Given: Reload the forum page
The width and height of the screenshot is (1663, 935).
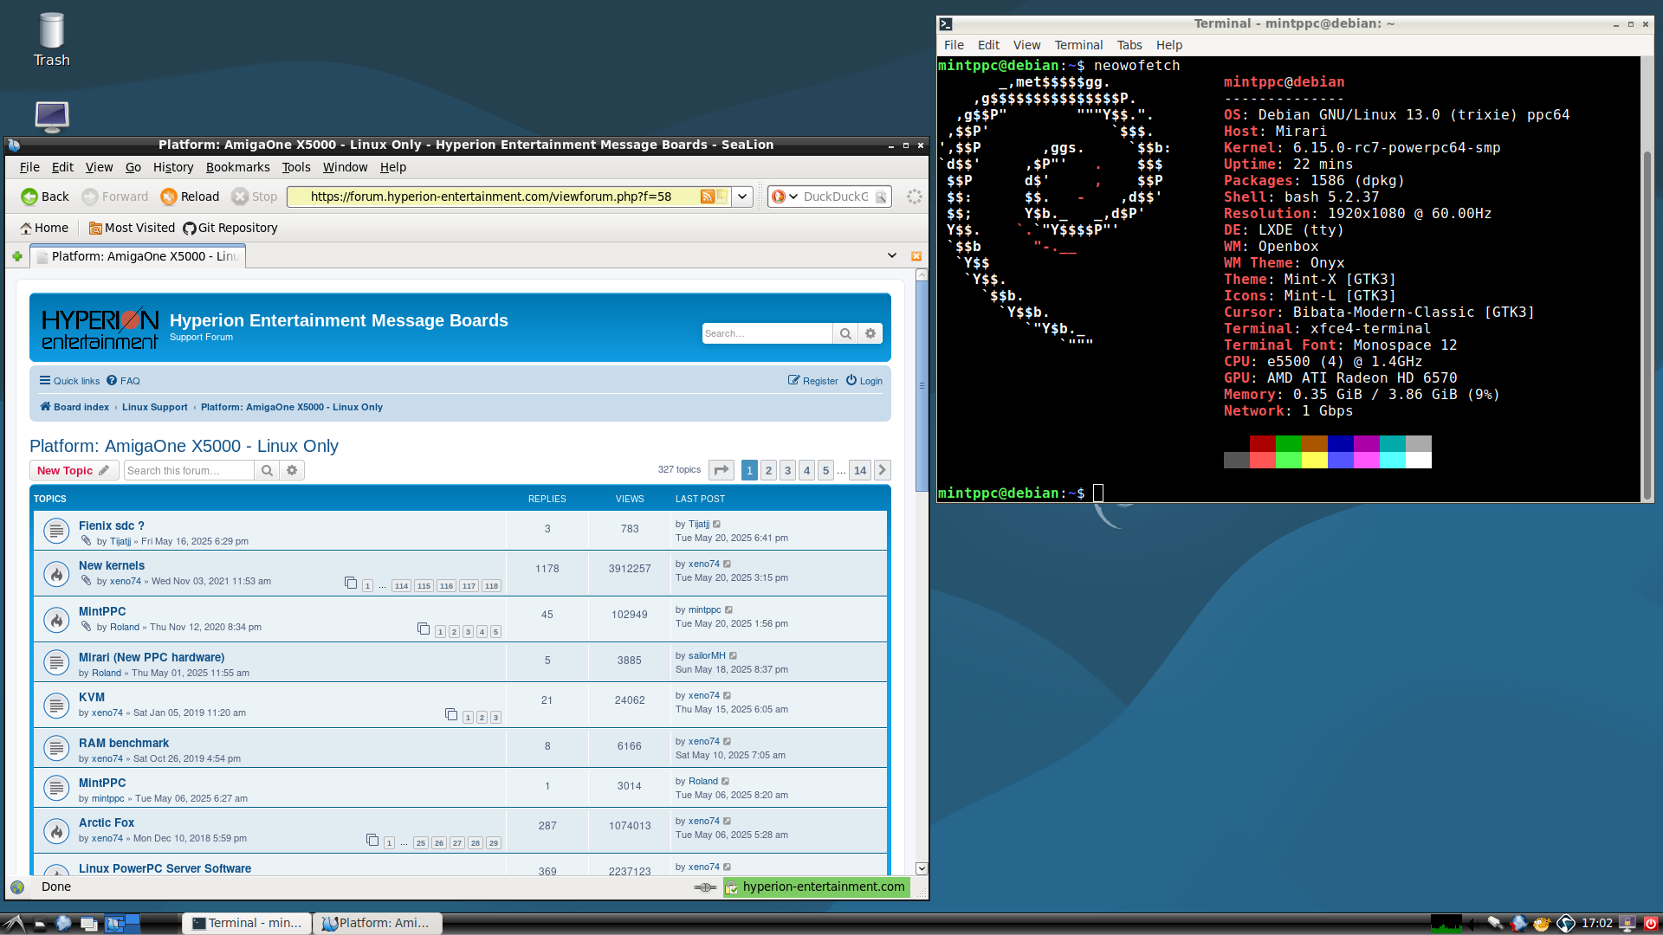Looking at the screenshot, I should [x=190, y=197].
